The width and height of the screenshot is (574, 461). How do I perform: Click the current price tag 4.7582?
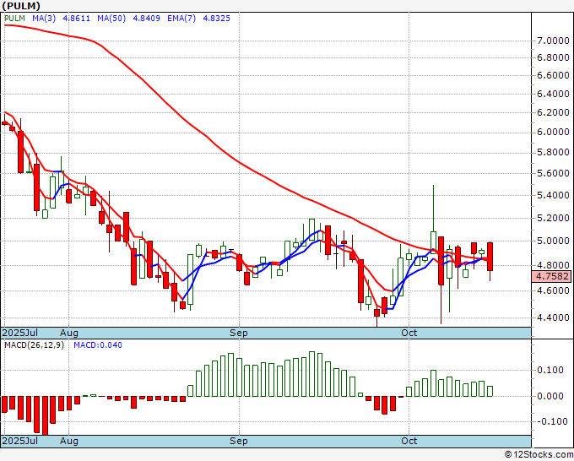(552, 276)
